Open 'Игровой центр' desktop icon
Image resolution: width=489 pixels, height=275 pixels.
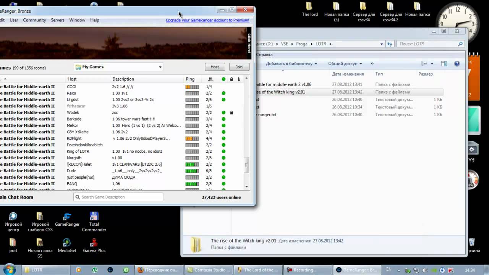pyautogui.click(x=13, y=222)
